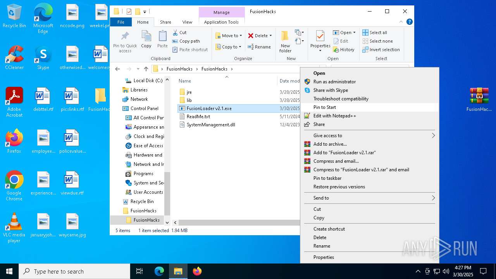Click the Pin to Quick access ribbon icon
The width and height of the screenshot is (496, 279).
click(125, 42)
